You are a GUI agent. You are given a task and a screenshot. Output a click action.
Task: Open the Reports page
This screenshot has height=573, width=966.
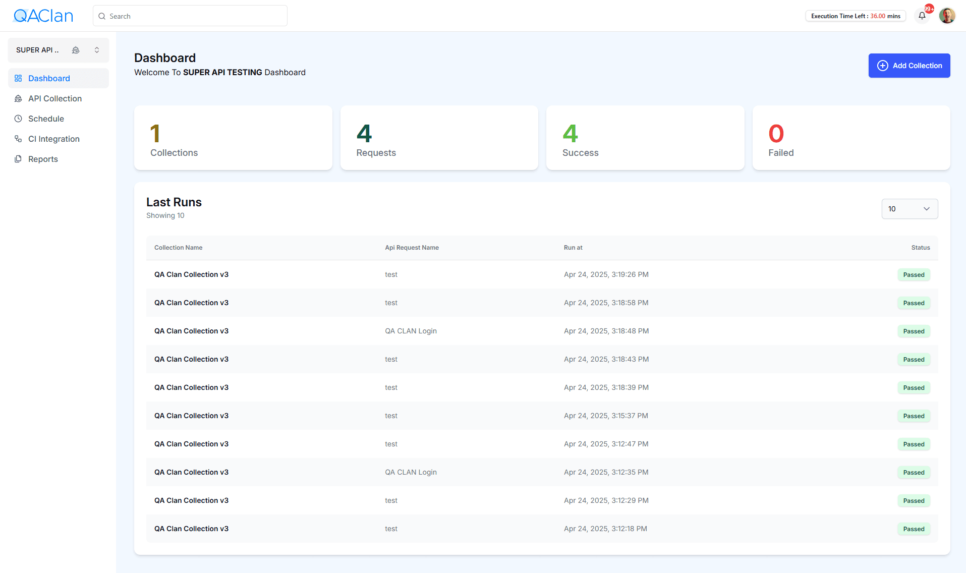tap(59, 159)
